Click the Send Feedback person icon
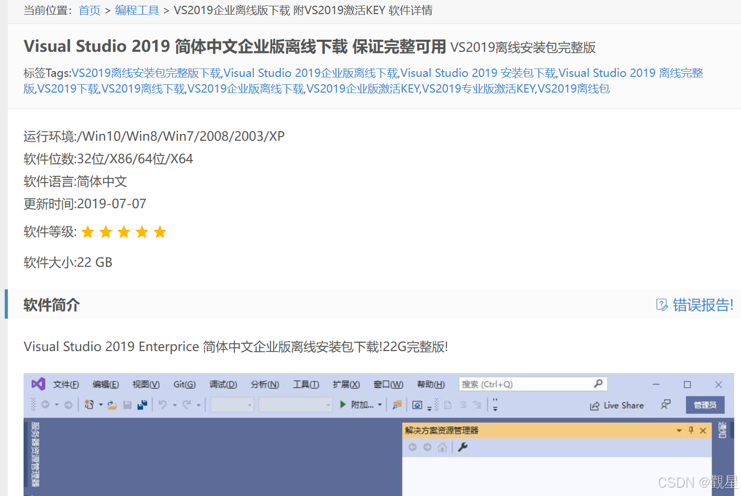The height and width of the screenshot is (496, 741). pos(666,404)
